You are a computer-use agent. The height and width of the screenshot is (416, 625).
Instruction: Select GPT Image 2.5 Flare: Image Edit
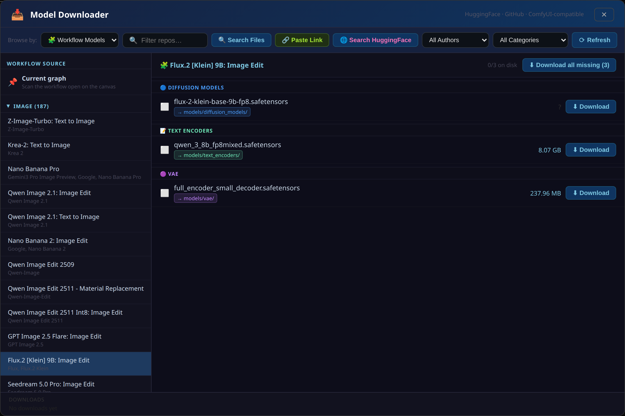pos(76,340)
